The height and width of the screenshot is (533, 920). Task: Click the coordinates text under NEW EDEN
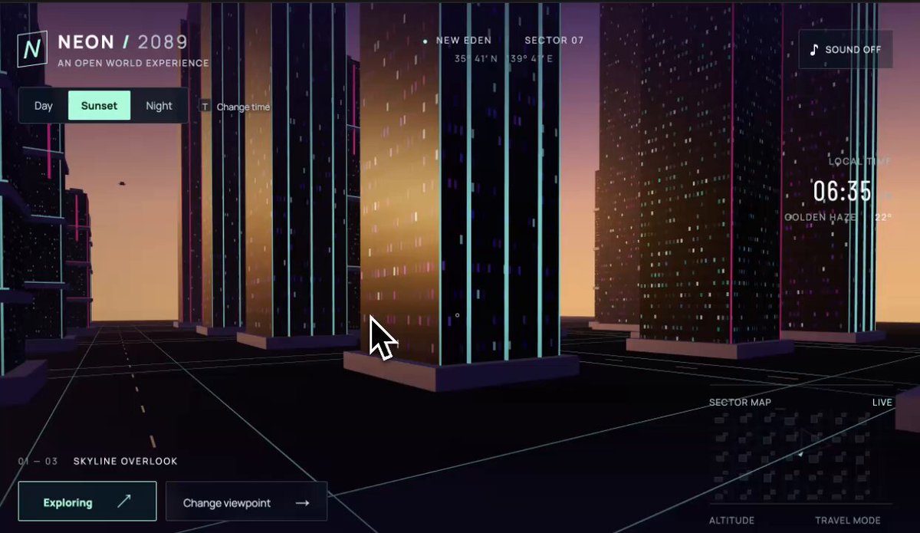(502, 58)
